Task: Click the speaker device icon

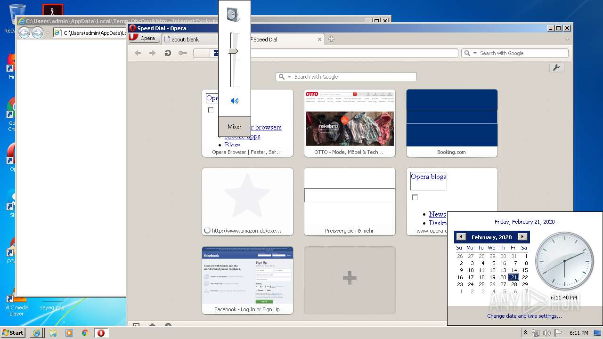Action: tap(233, 15)
